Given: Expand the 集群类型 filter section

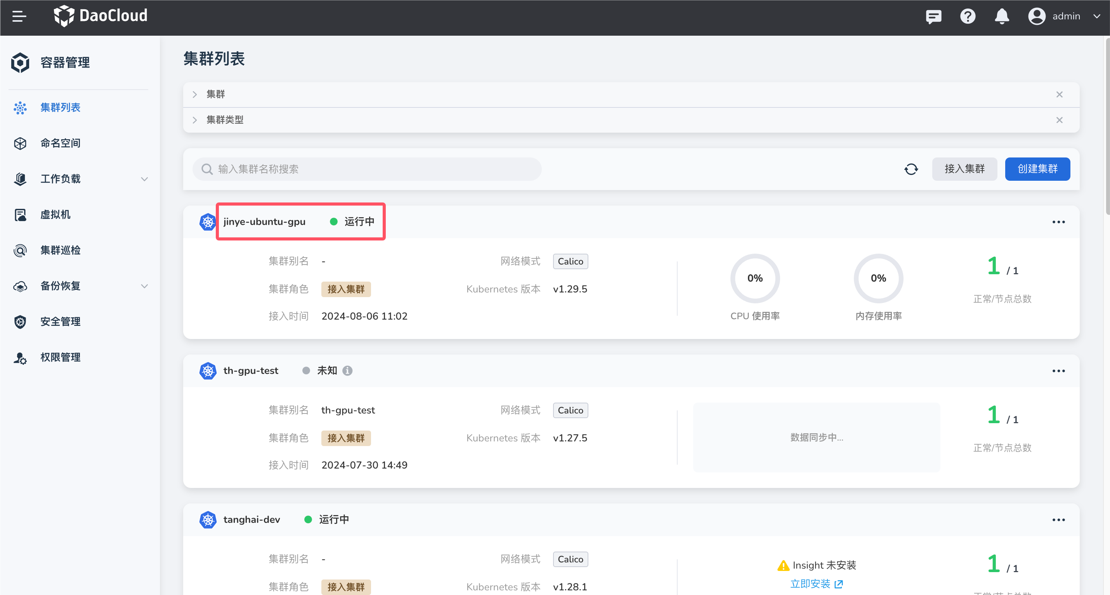Looking at the screenshot, I should (x=195, y=120).
